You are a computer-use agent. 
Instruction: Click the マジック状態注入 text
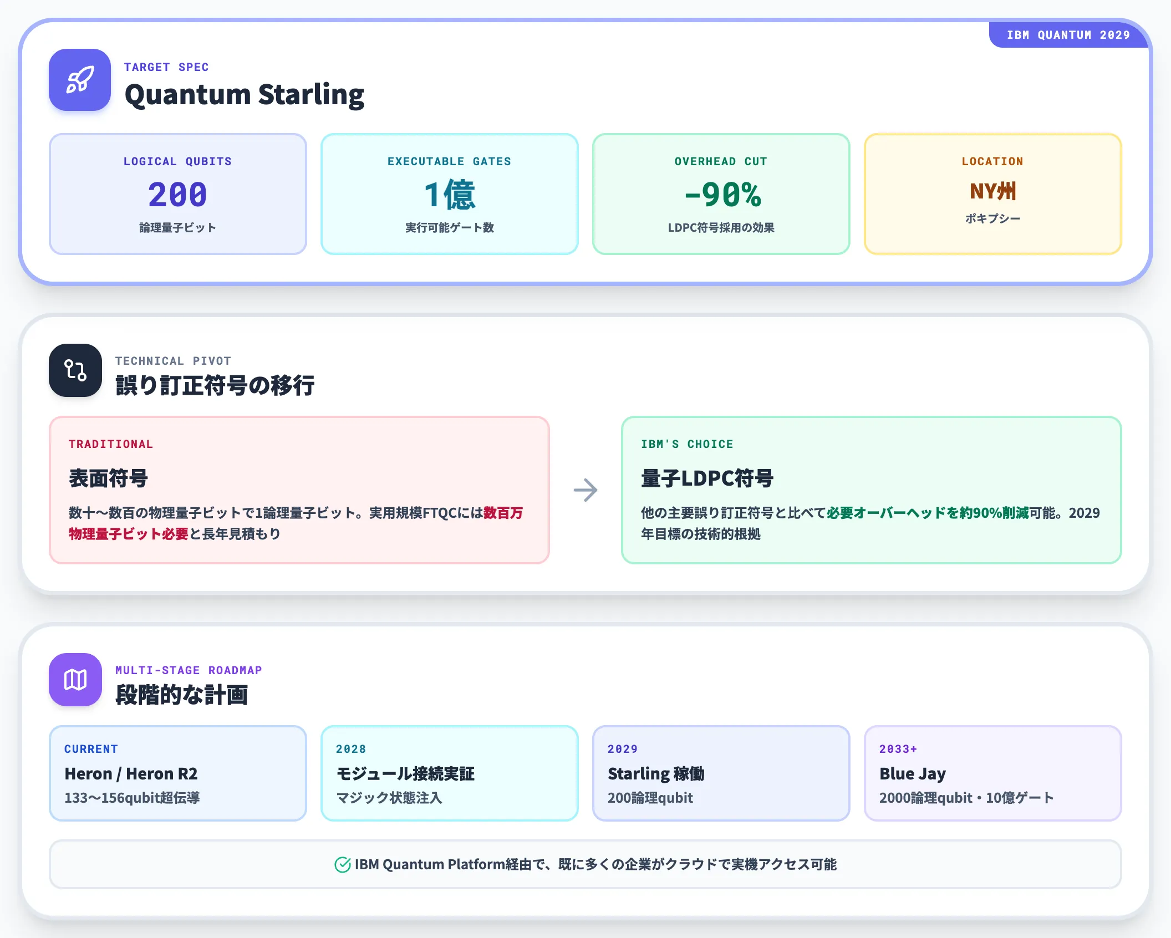[x=389, y=798]
